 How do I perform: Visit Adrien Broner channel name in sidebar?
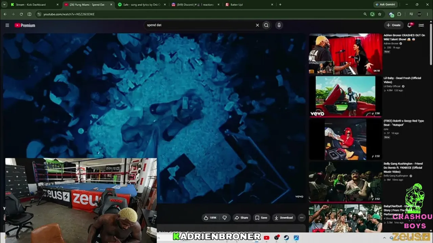[391, 44]
